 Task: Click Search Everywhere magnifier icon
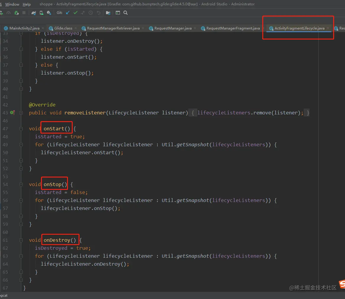[x=126, y=13]
